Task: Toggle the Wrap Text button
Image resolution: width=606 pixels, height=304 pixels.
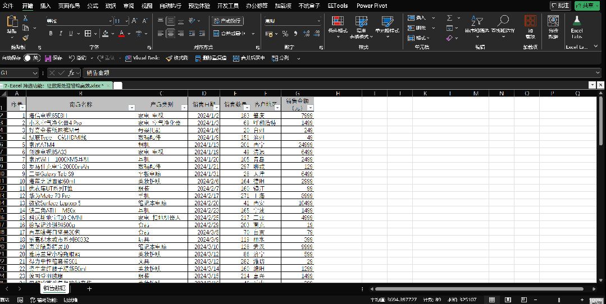Action: click(227, 21)
